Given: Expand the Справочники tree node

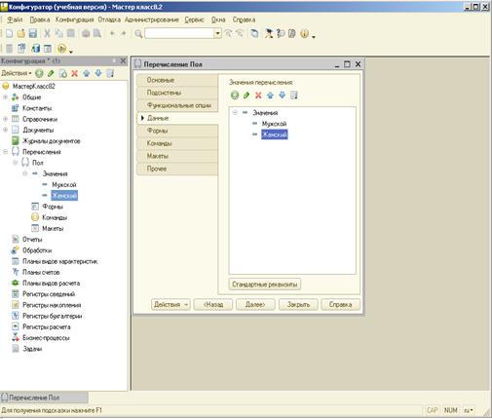Looking at the screenshot, I should pyautogui.click(x=5, y=119).
